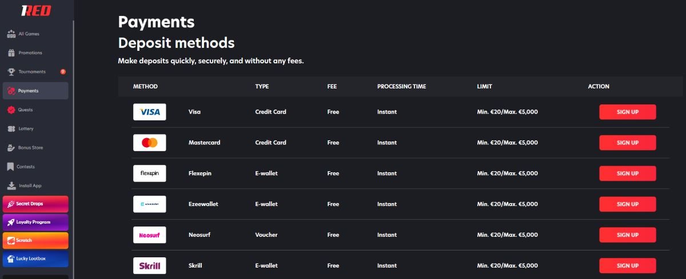
Task: Click the Flexepin logo thumbnail
Action: click(149, 173)
